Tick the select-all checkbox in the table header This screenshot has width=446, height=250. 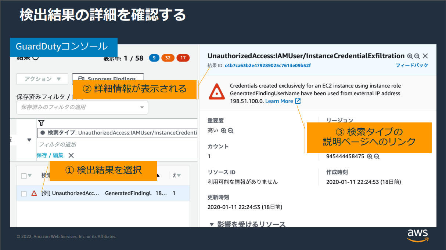pyautogui.click(x=24, y=176)
